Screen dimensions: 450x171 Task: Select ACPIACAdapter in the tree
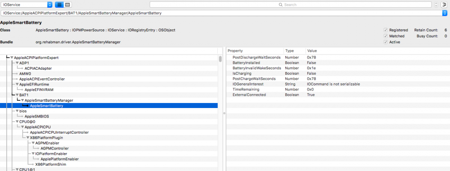38,68
